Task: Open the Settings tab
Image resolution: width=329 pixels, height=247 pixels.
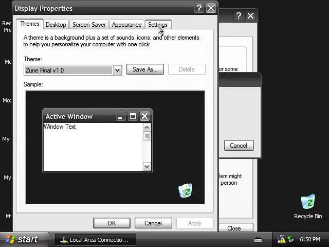Action: [158, 25]
